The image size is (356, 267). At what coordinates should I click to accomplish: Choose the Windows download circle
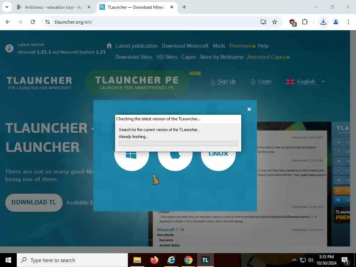131,161
